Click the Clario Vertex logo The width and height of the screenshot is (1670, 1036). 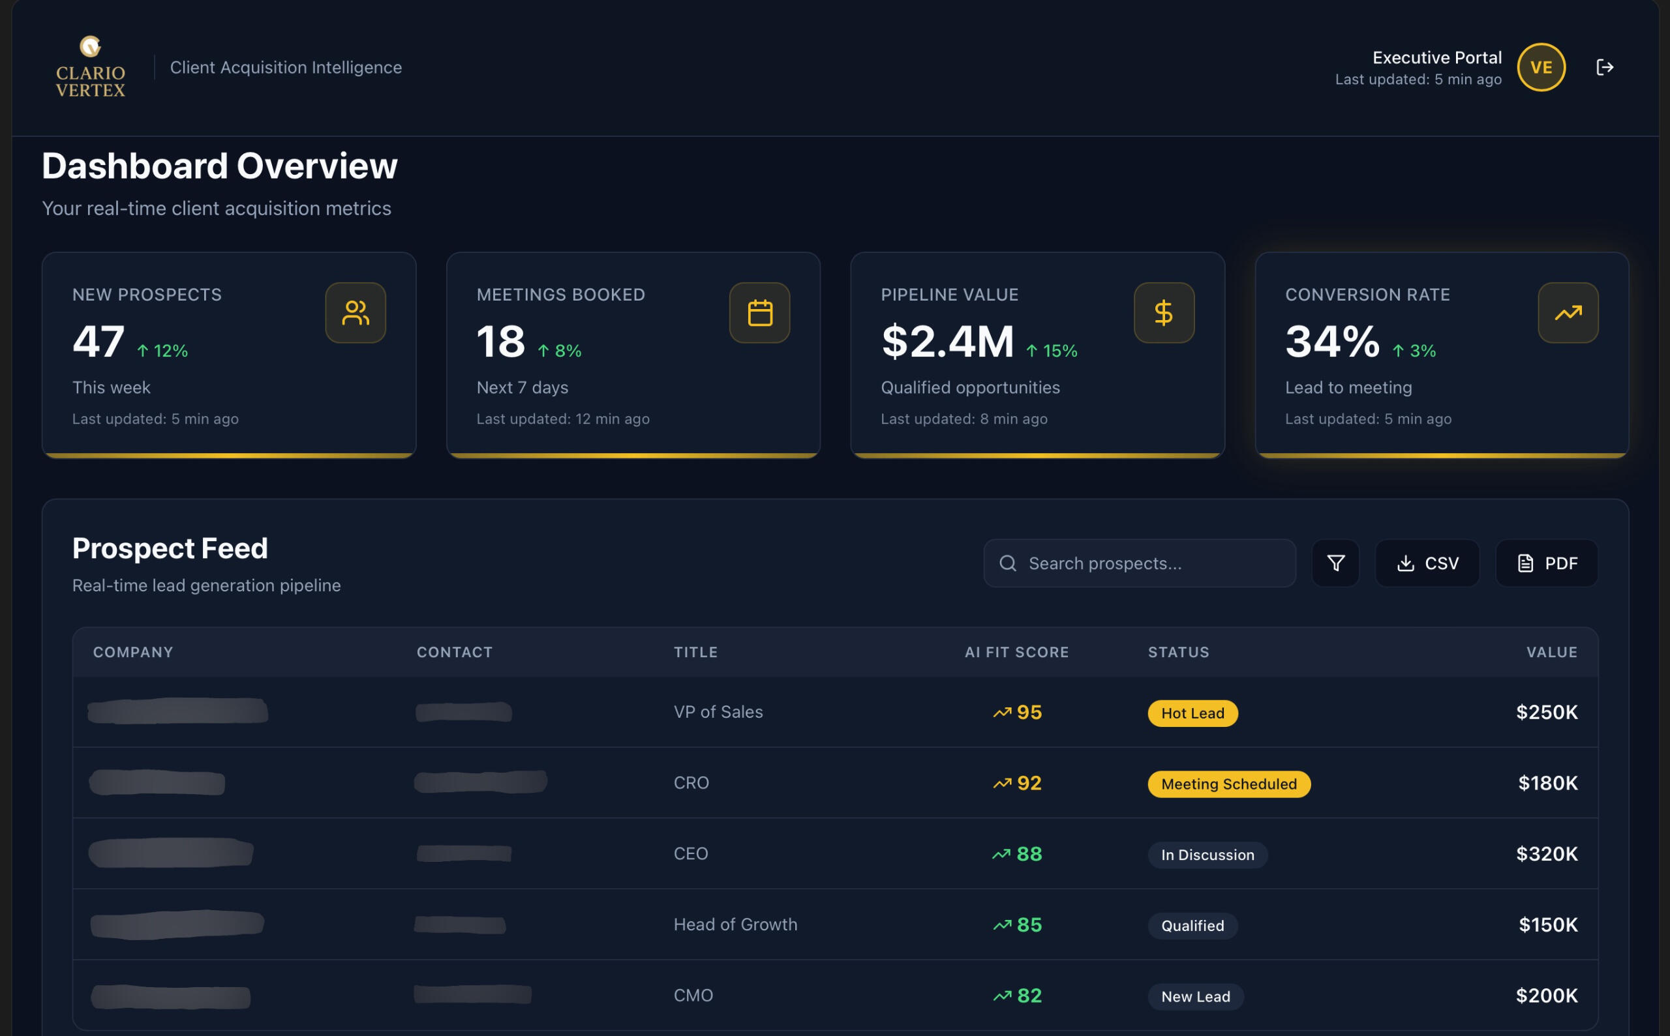(91, 67)
